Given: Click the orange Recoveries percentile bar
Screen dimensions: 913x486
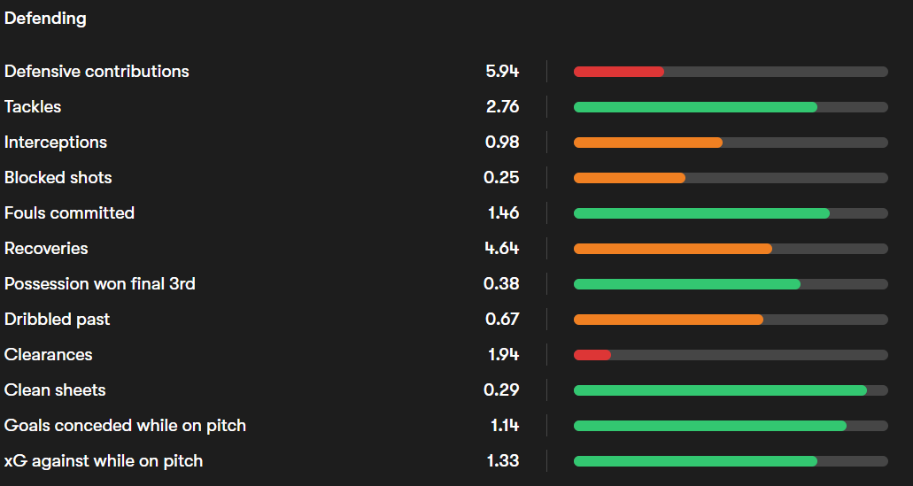Looking at the screenshot, I should (673, 249).
